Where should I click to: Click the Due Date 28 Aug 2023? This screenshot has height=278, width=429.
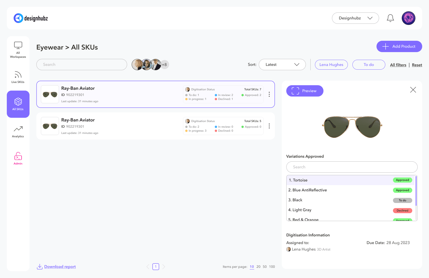(388, 243)
